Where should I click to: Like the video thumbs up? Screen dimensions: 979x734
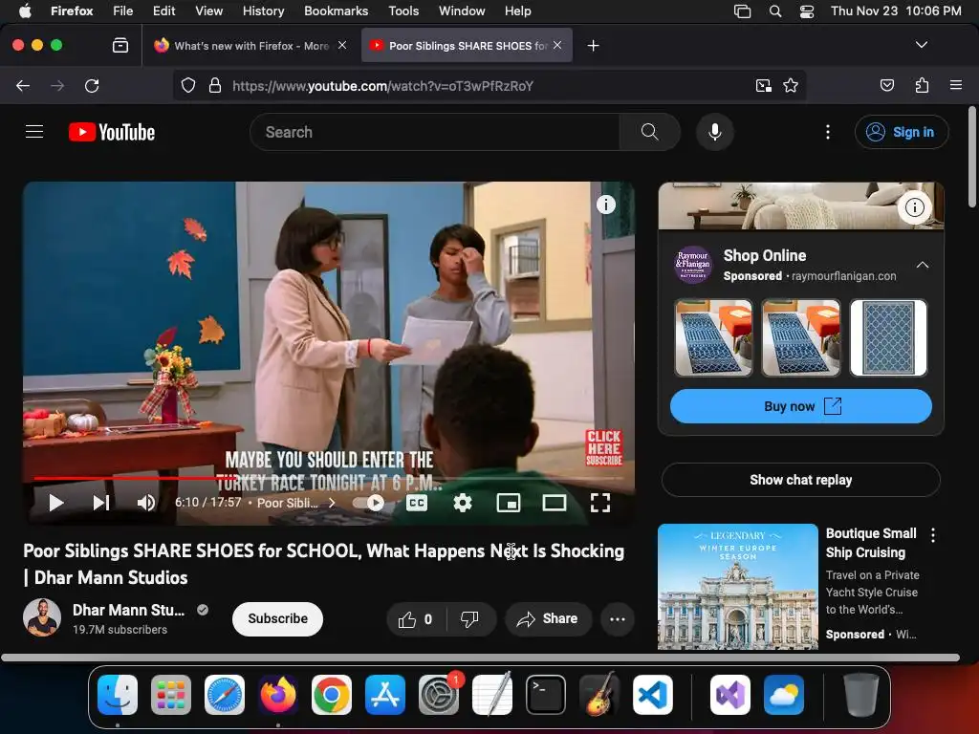click(417, 619)
